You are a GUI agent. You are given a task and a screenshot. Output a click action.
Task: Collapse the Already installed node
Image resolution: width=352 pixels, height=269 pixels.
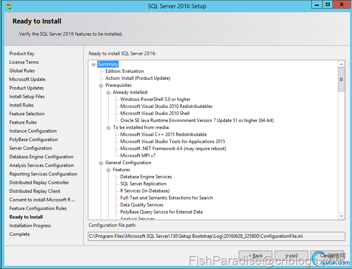(108, 93)
